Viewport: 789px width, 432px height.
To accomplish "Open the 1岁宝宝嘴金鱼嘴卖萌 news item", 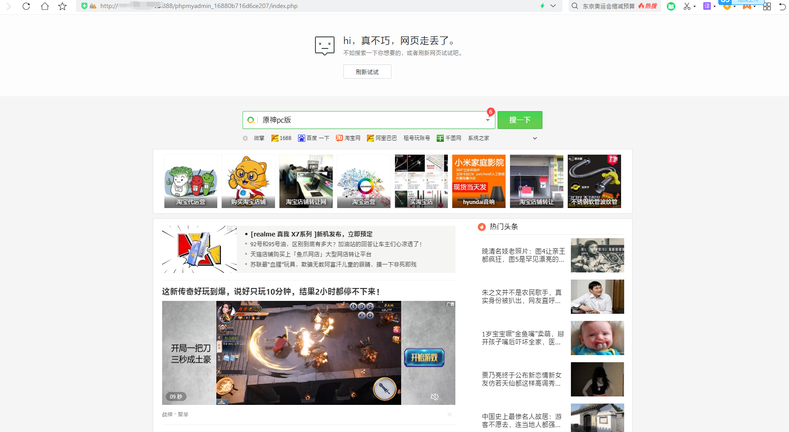I will click(523, 338).
